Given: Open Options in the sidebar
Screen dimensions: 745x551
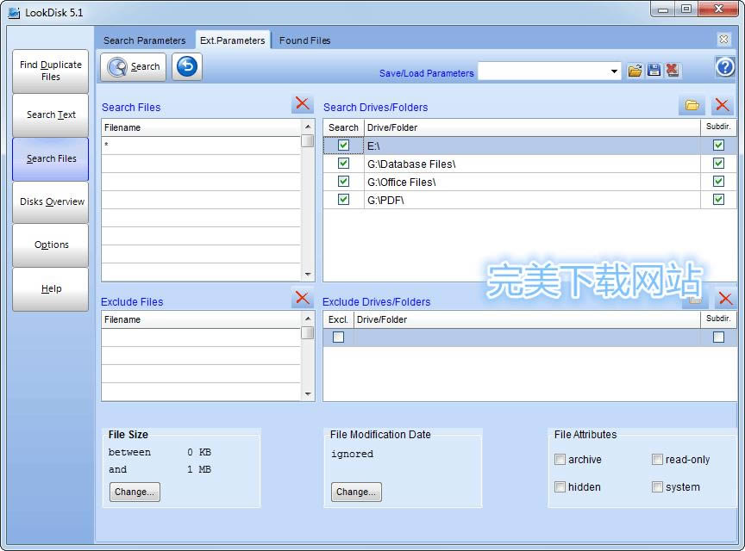Looking at the screenshot, I should pyautogui.click(x=50, y=245).
